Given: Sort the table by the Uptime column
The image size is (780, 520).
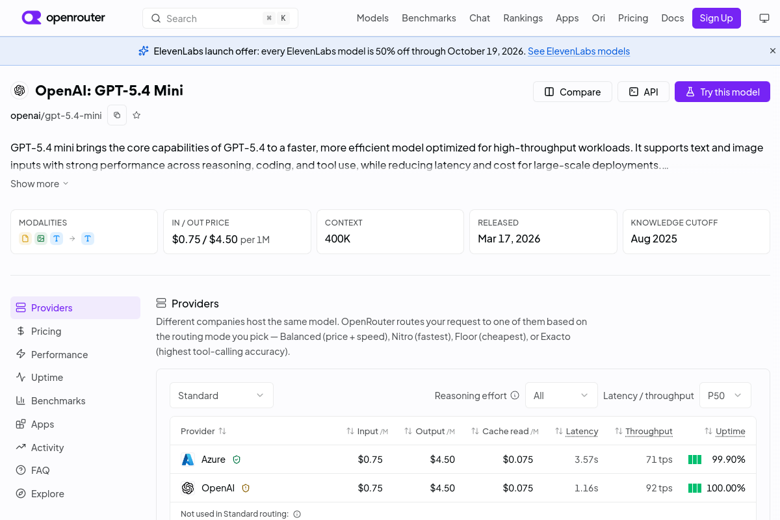Looking at the screenshot, I should [x=725, y=431].
